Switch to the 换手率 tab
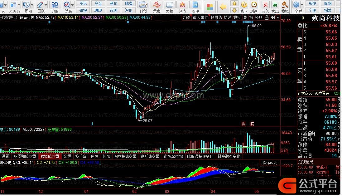The width and height of the screenshot is (342, 196). pos(81,156)
